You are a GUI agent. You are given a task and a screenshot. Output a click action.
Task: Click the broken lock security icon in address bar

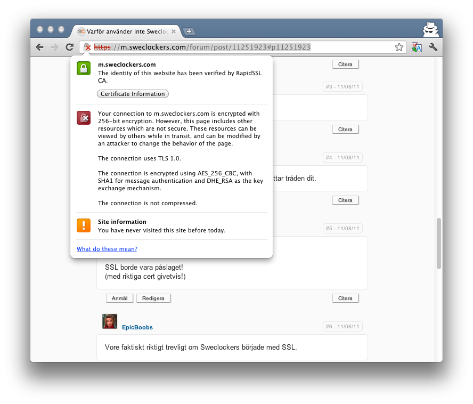pos(87,47)
